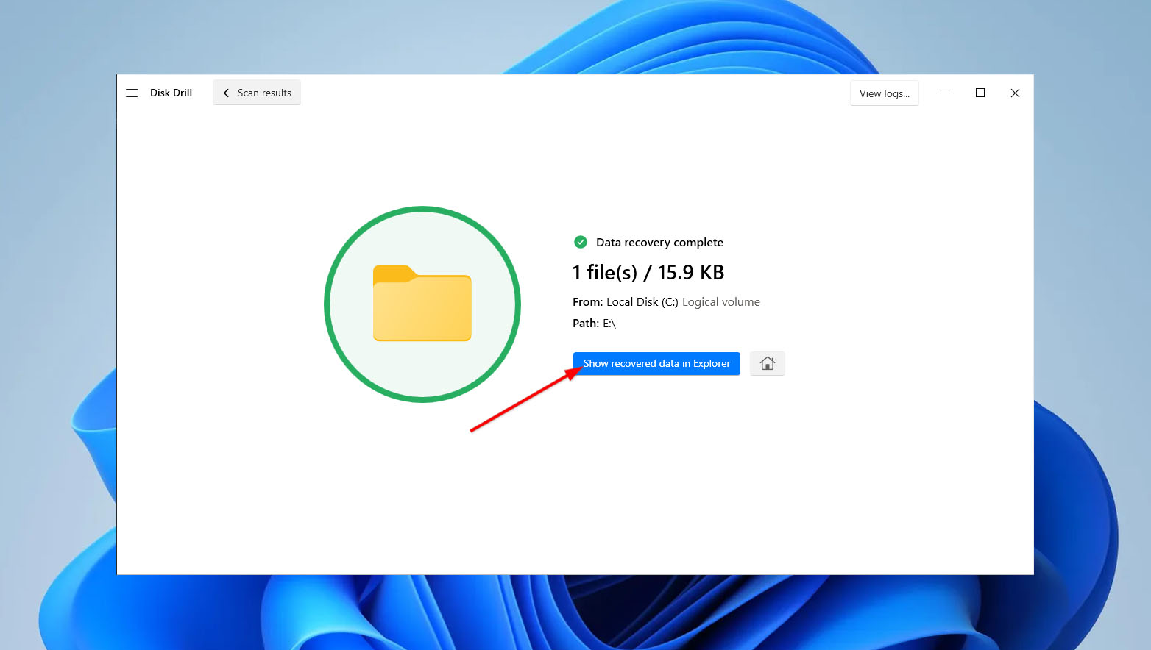
Task: Click the Home icon next to Explorer button
Action: click(767, 363)
